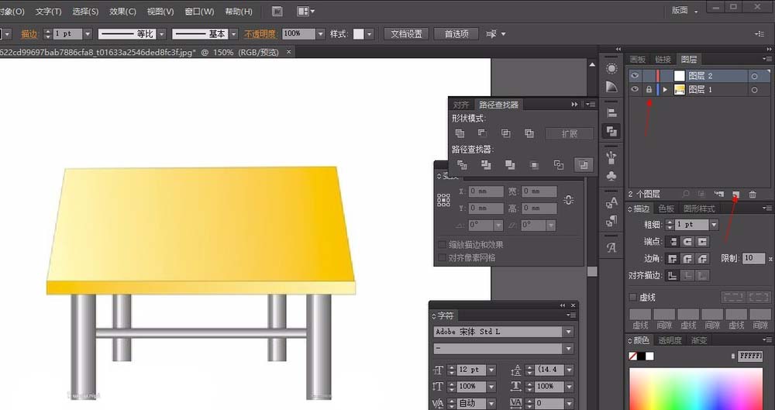
Task: Click the orange 描边 link in control bar
Action: (x=29, y=34)
